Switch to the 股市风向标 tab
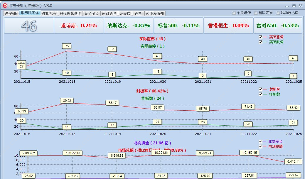 pos(30,13)
